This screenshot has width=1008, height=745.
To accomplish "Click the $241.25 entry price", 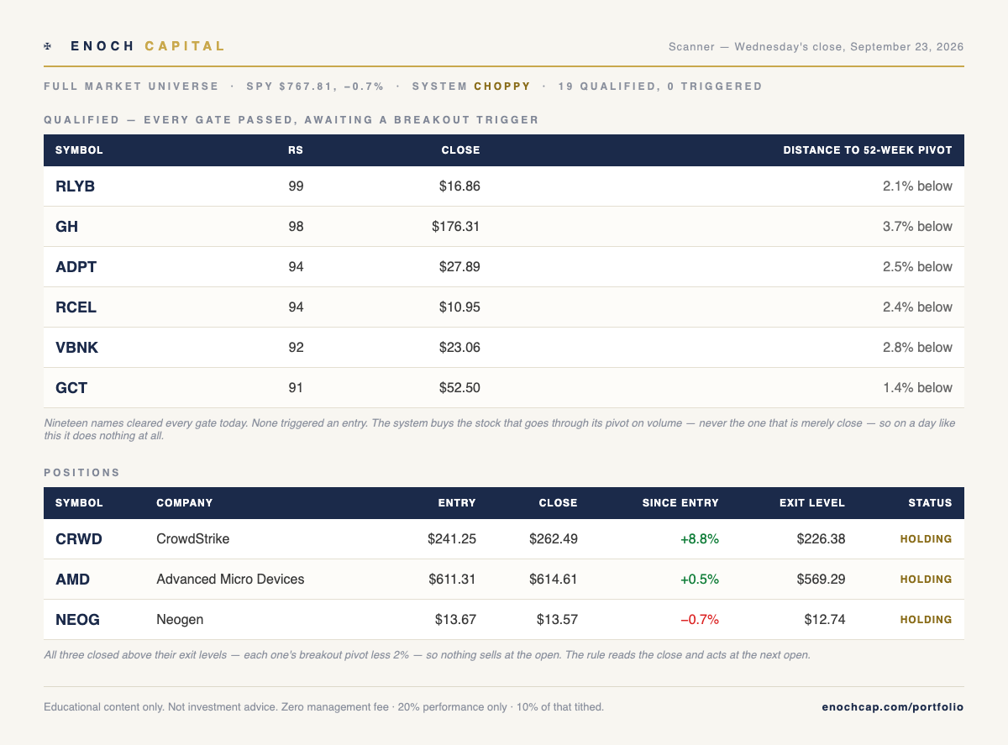I will click(452, 539).
